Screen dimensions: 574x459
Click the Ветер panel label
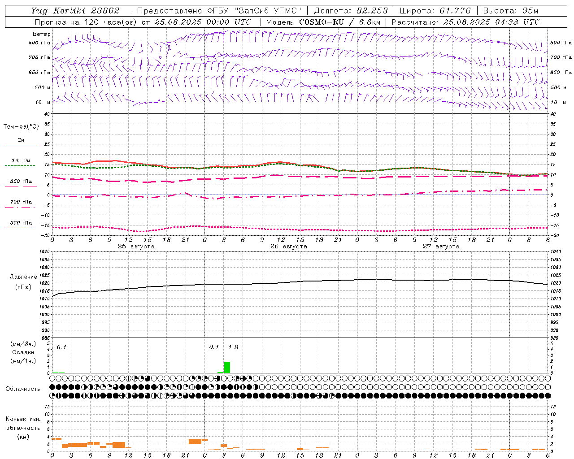[x=42, y=34]
